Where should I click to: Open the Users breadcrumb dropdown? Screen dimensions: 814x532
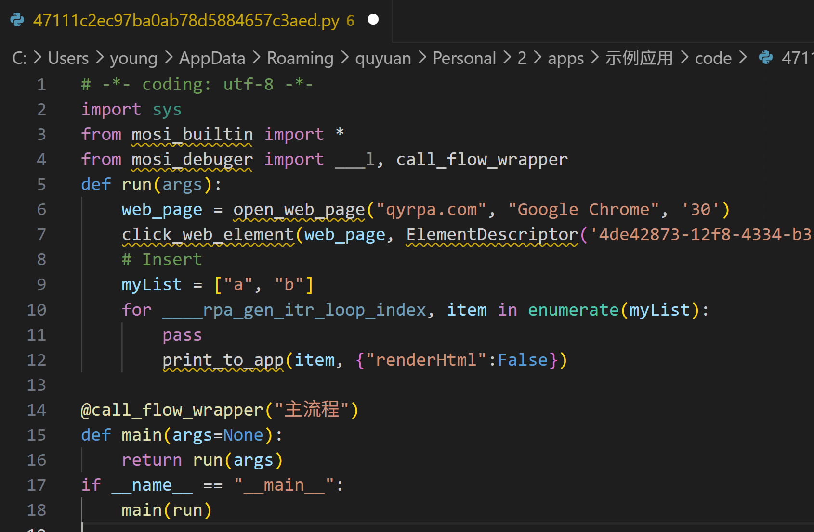click(68, 58)
